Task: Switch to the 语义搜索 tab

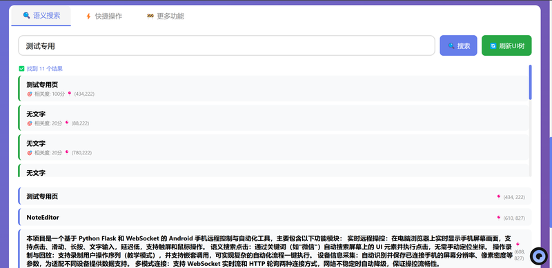Action: (41, 16)
